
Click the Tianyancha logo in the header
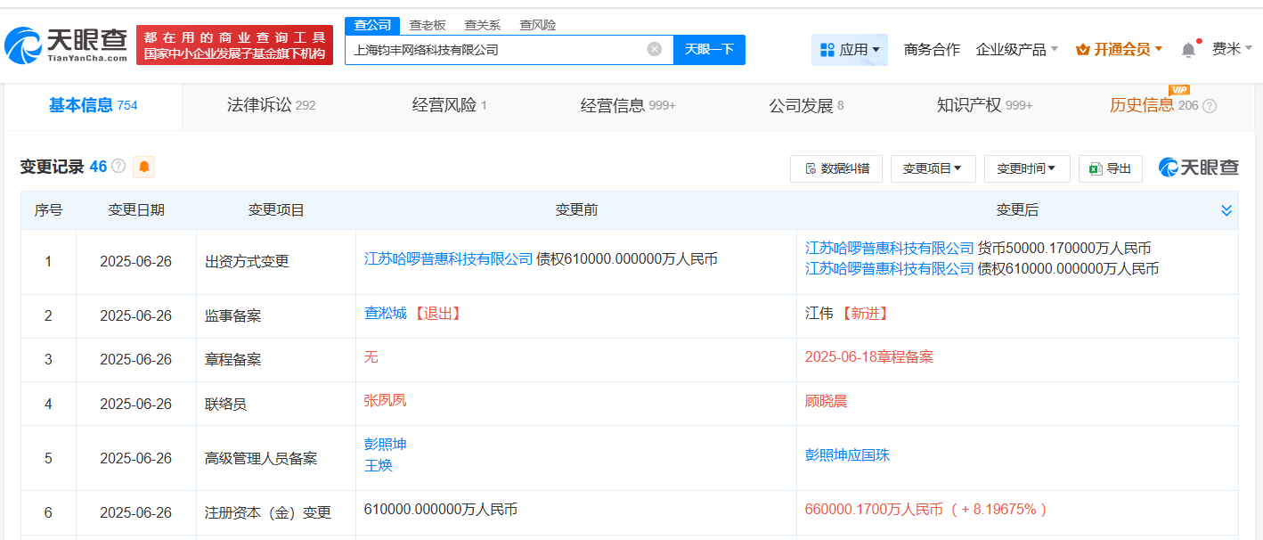click(x=67, y=45)
